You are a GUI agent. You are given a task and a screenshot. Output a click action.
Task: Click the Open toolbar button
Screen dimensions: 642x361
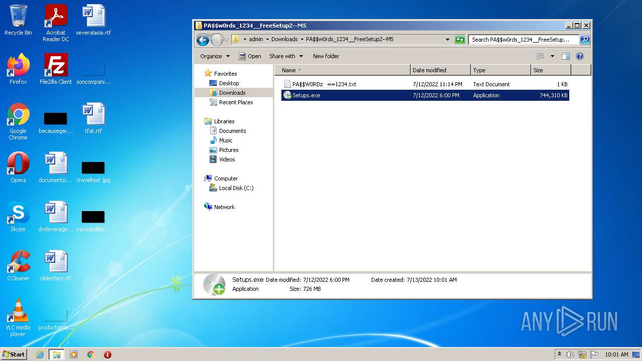pos(250,56)
